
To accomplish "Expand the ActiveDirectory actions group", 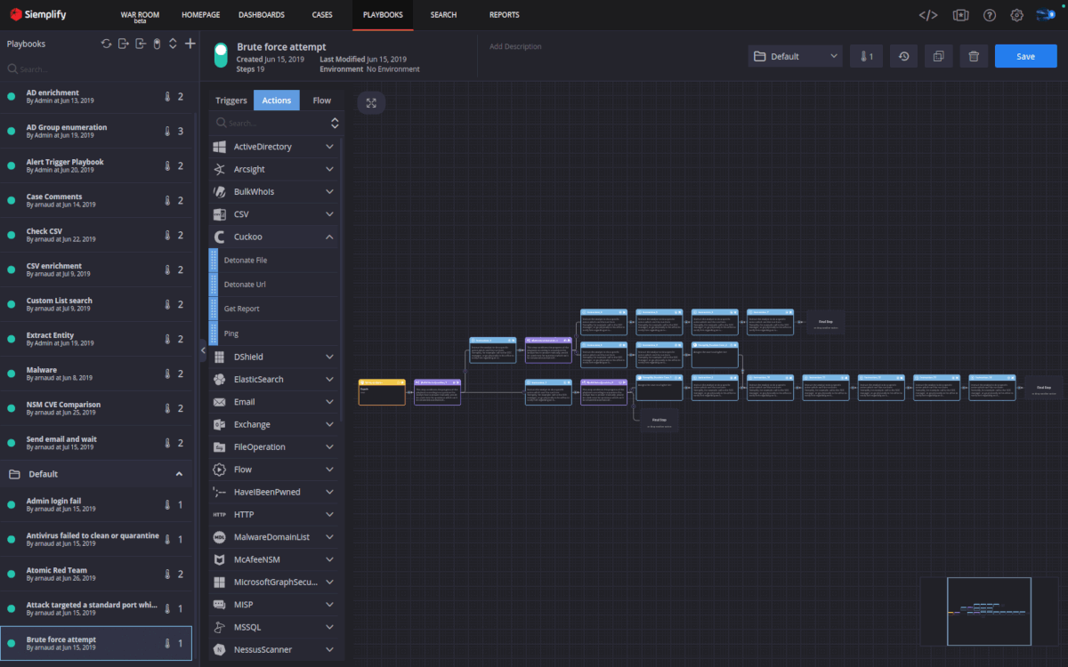I will click(329, 147).
